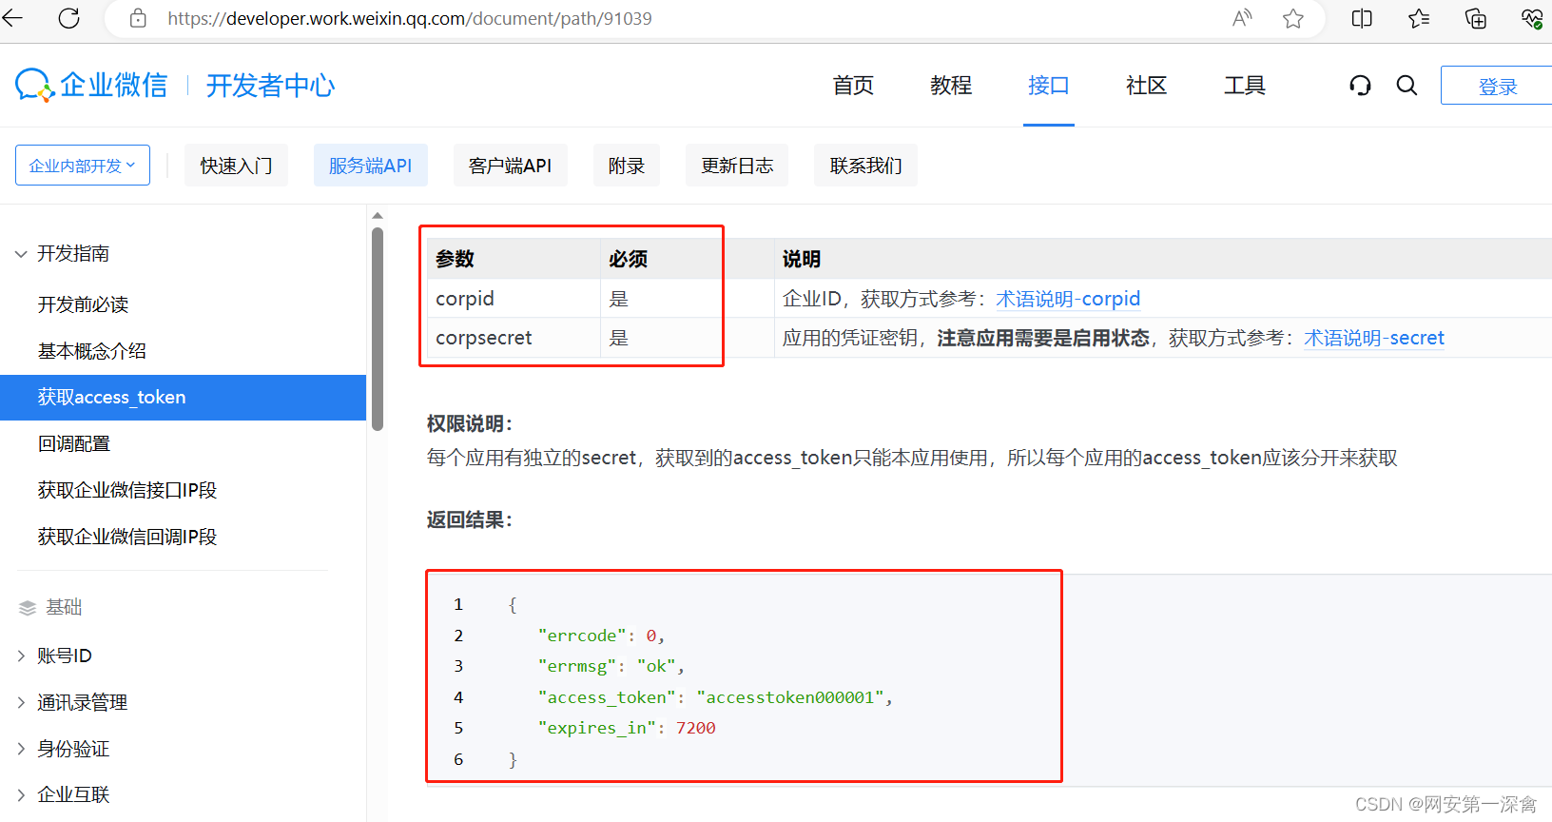Click the 返回结果 heading
Viewport: 1552px width, 822px height.
click(x=470, y=519)
